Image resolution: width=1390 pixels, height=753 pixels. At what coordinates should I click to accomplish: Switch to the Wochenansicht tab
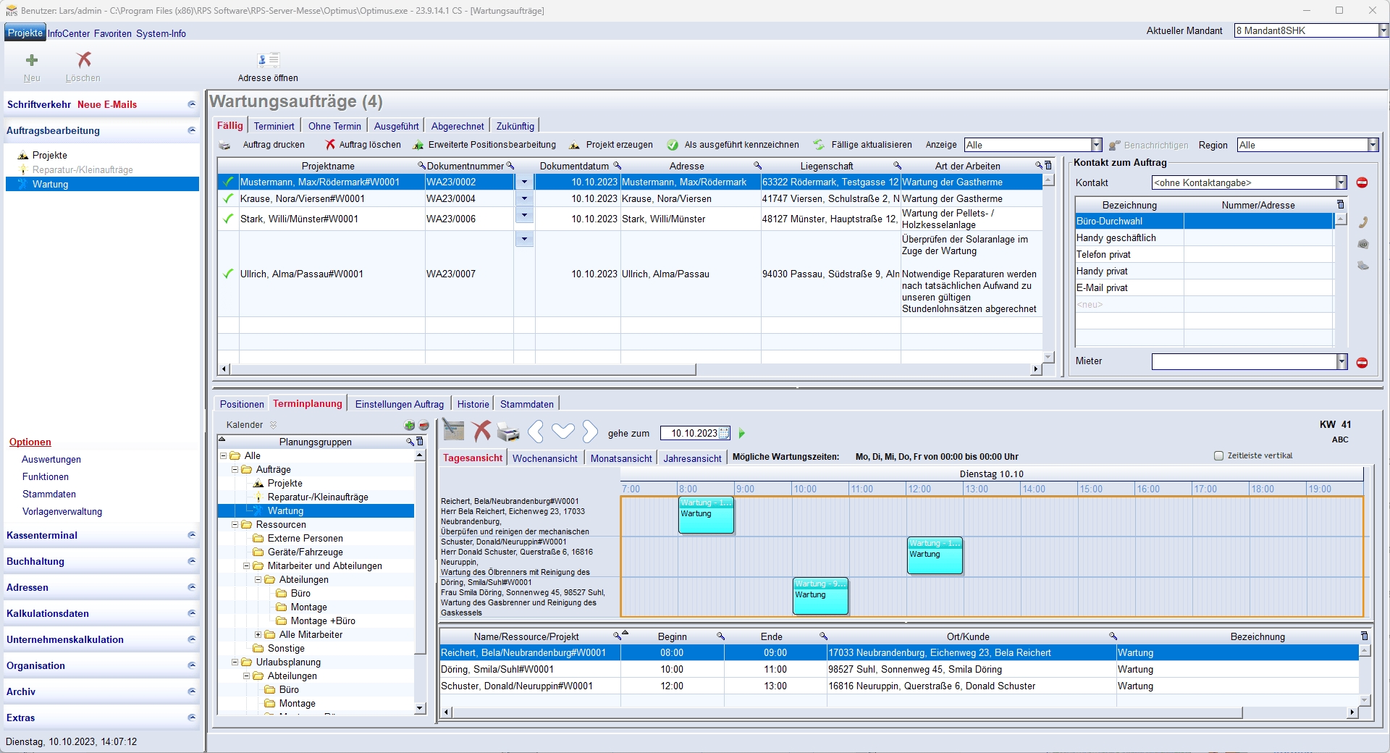pyautogui.click(x=544, y=458)
